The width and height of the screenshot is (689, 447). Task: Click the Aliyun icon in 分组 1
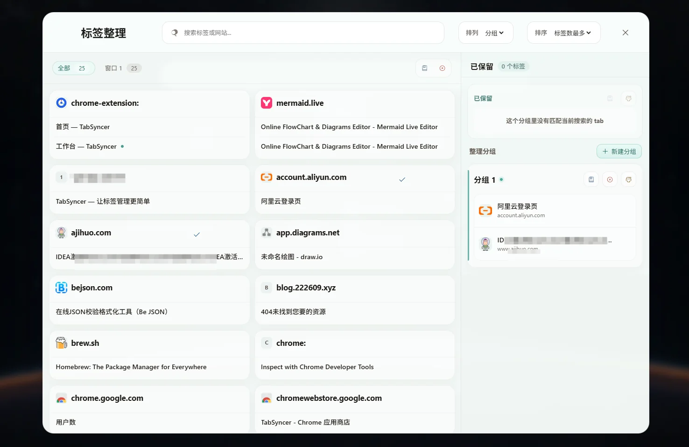point(485,211)
